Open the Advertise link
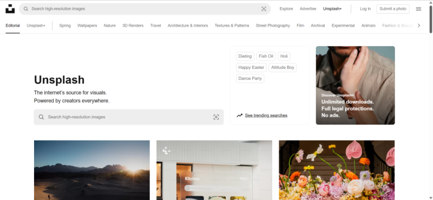 click(x=308, y=9)
